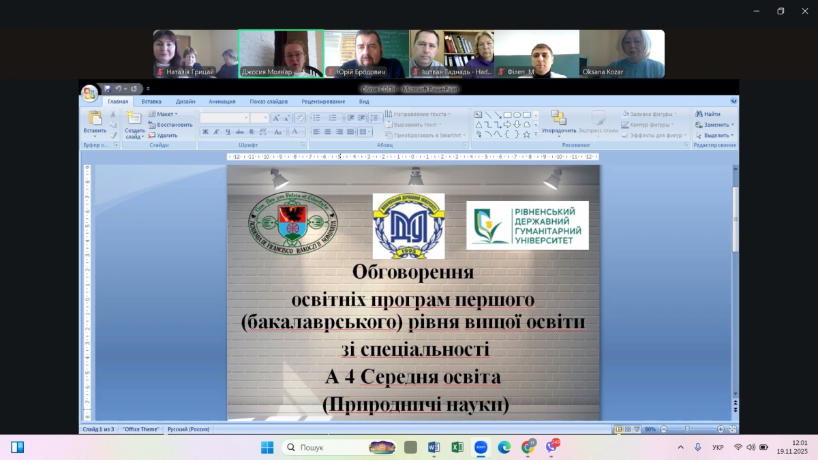Open the font name combo box
Screen dimensions: 818x460
click(x=224, y=118)
